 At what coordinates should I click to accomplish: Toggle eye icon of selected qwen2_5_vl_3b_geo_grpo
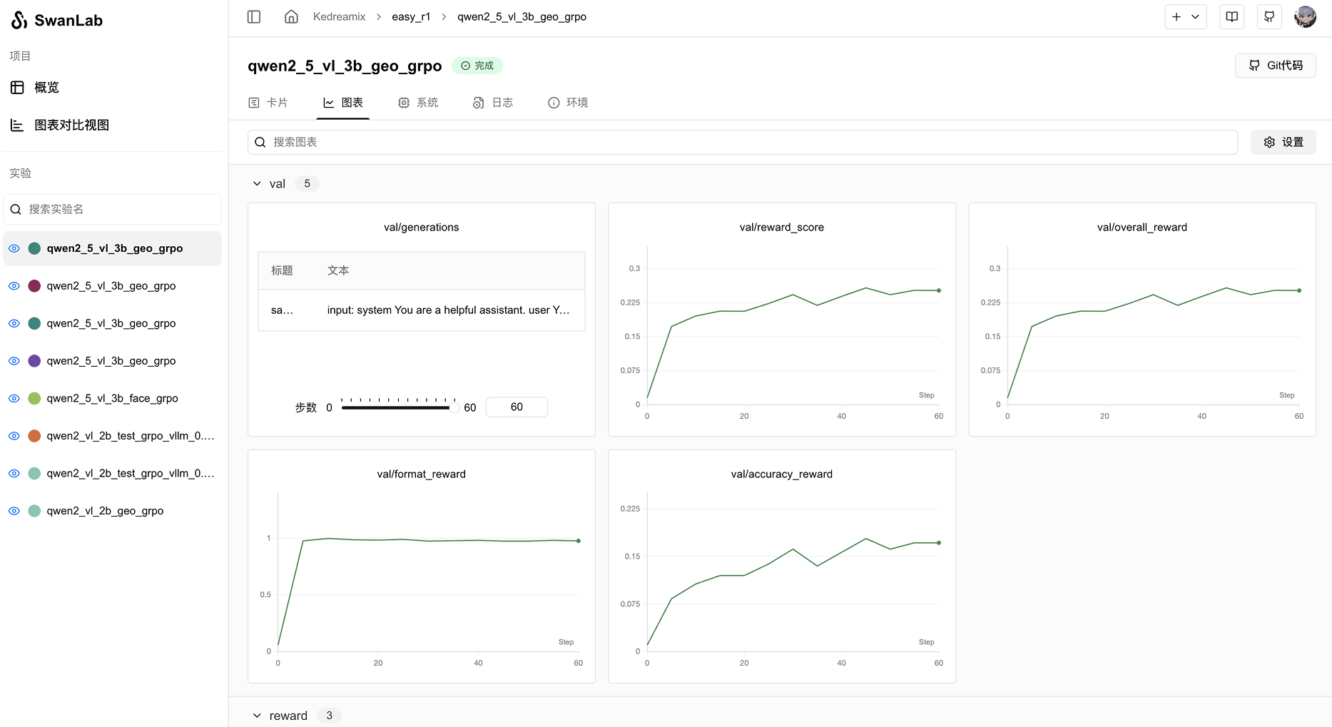tap(14, 248)
